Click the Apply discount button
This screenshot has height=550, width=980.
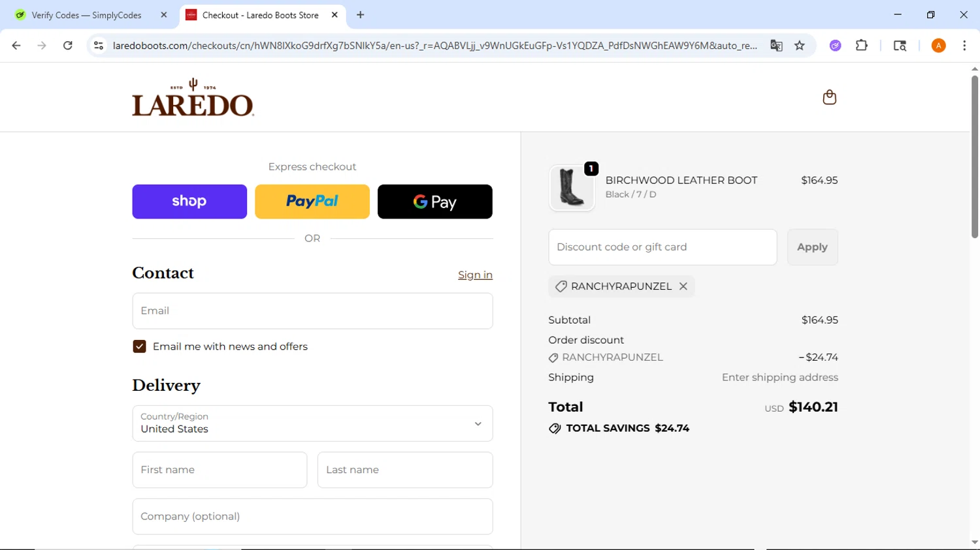[812, 247]
